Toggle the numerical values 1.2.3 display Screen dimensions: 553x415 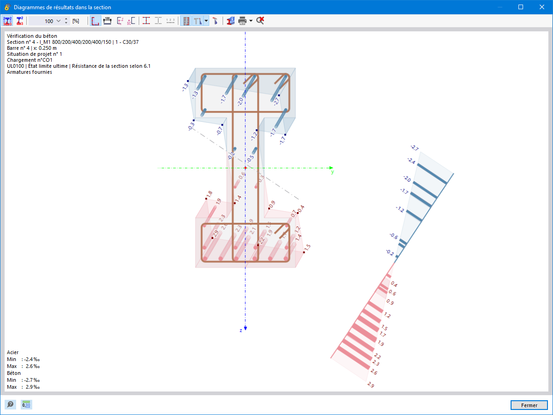(x=171, y=21)
